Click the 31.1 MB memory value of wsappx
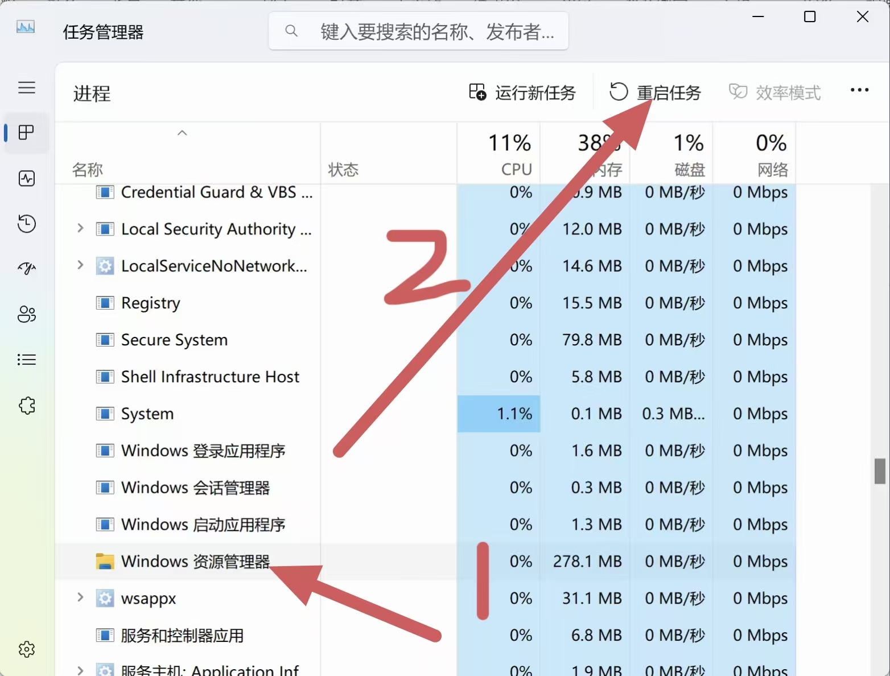890x676 pixels. tap(592, 598)
